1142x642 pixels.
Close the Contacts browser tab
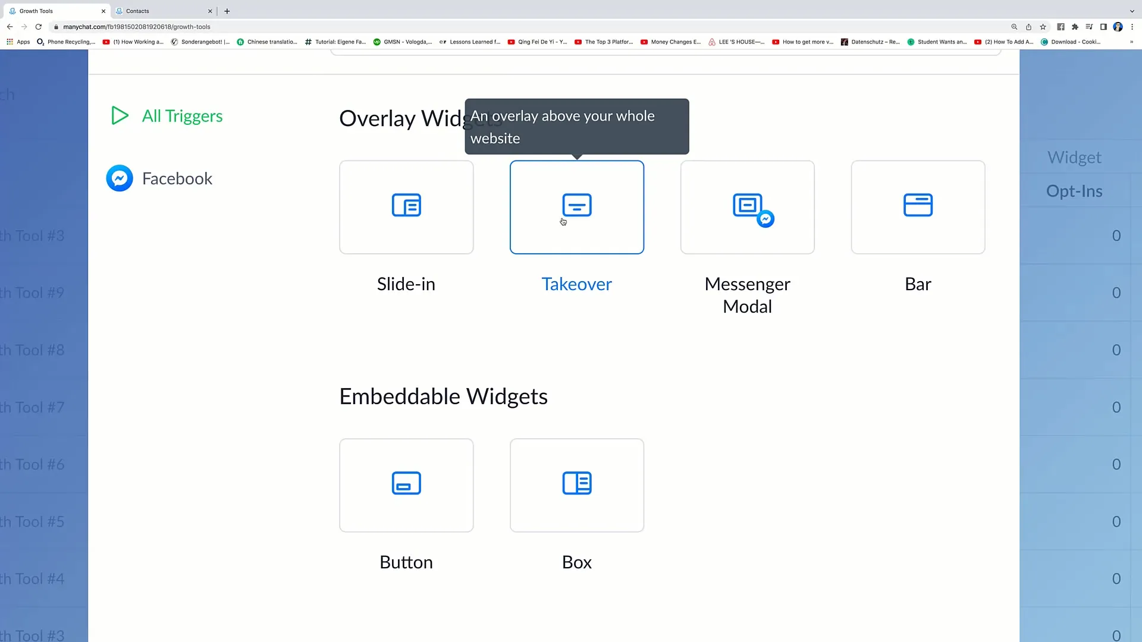210,11
